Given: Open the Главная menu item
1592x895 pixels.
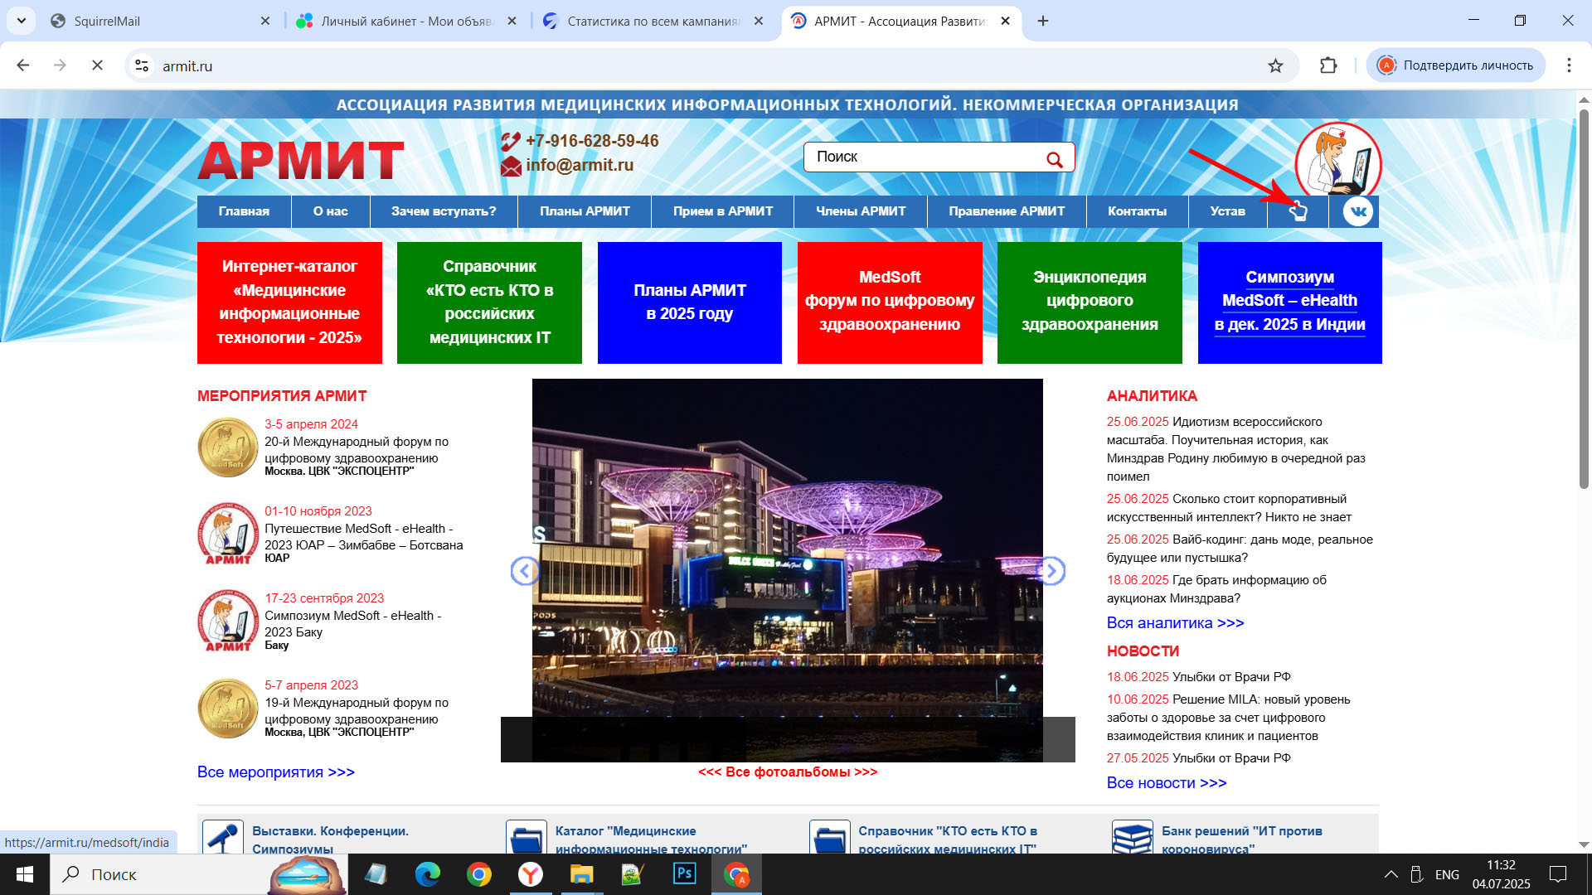Looking at the screenshot, I should (x=244, y=211).
